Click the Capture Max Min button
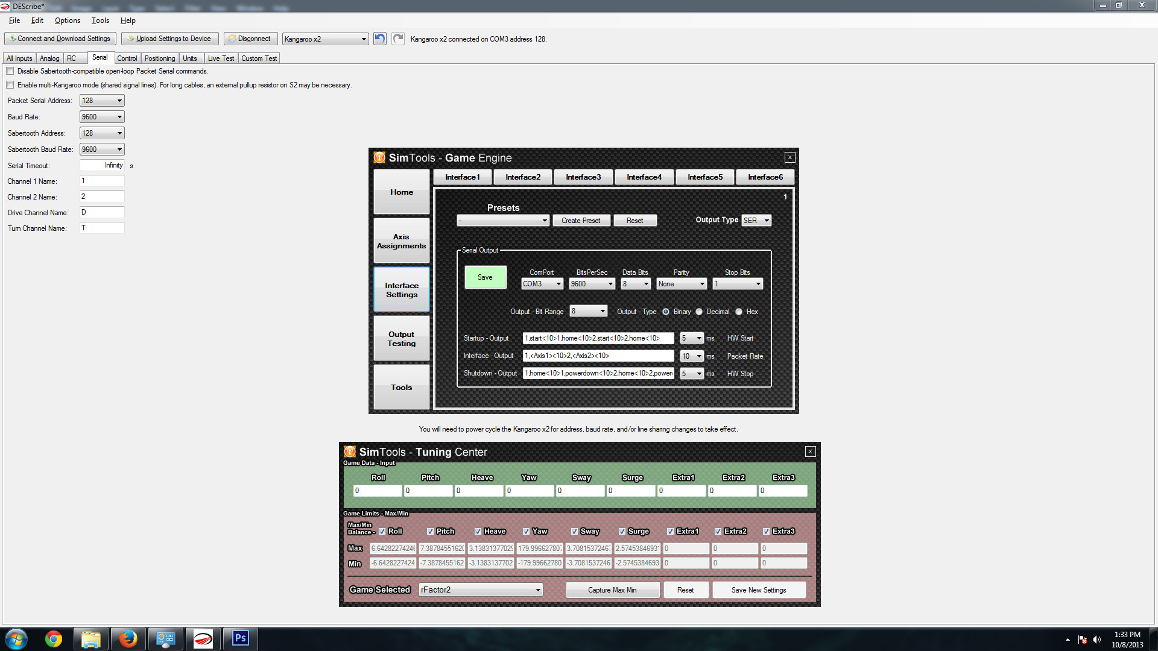This screenshot has height=651, width=1158. coord(612,589)
